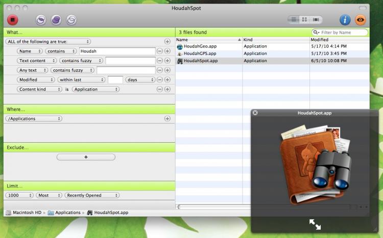The height and width of the screenshot is (238, 383).
Task: Open the 1000 limit dropdown
Action: coord(19,195)
